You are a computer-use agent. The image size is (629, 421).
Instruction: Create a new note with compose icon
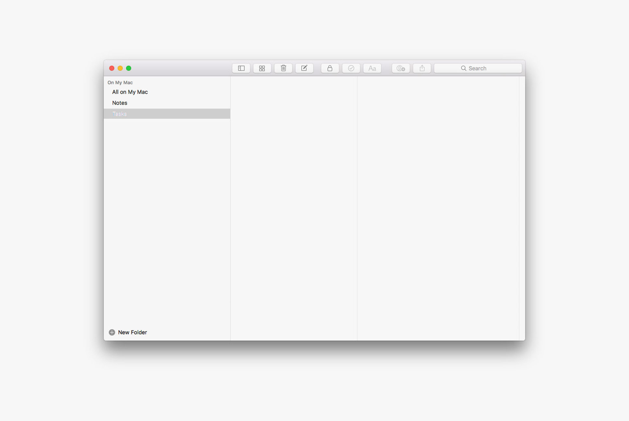(x=304, y=68)
